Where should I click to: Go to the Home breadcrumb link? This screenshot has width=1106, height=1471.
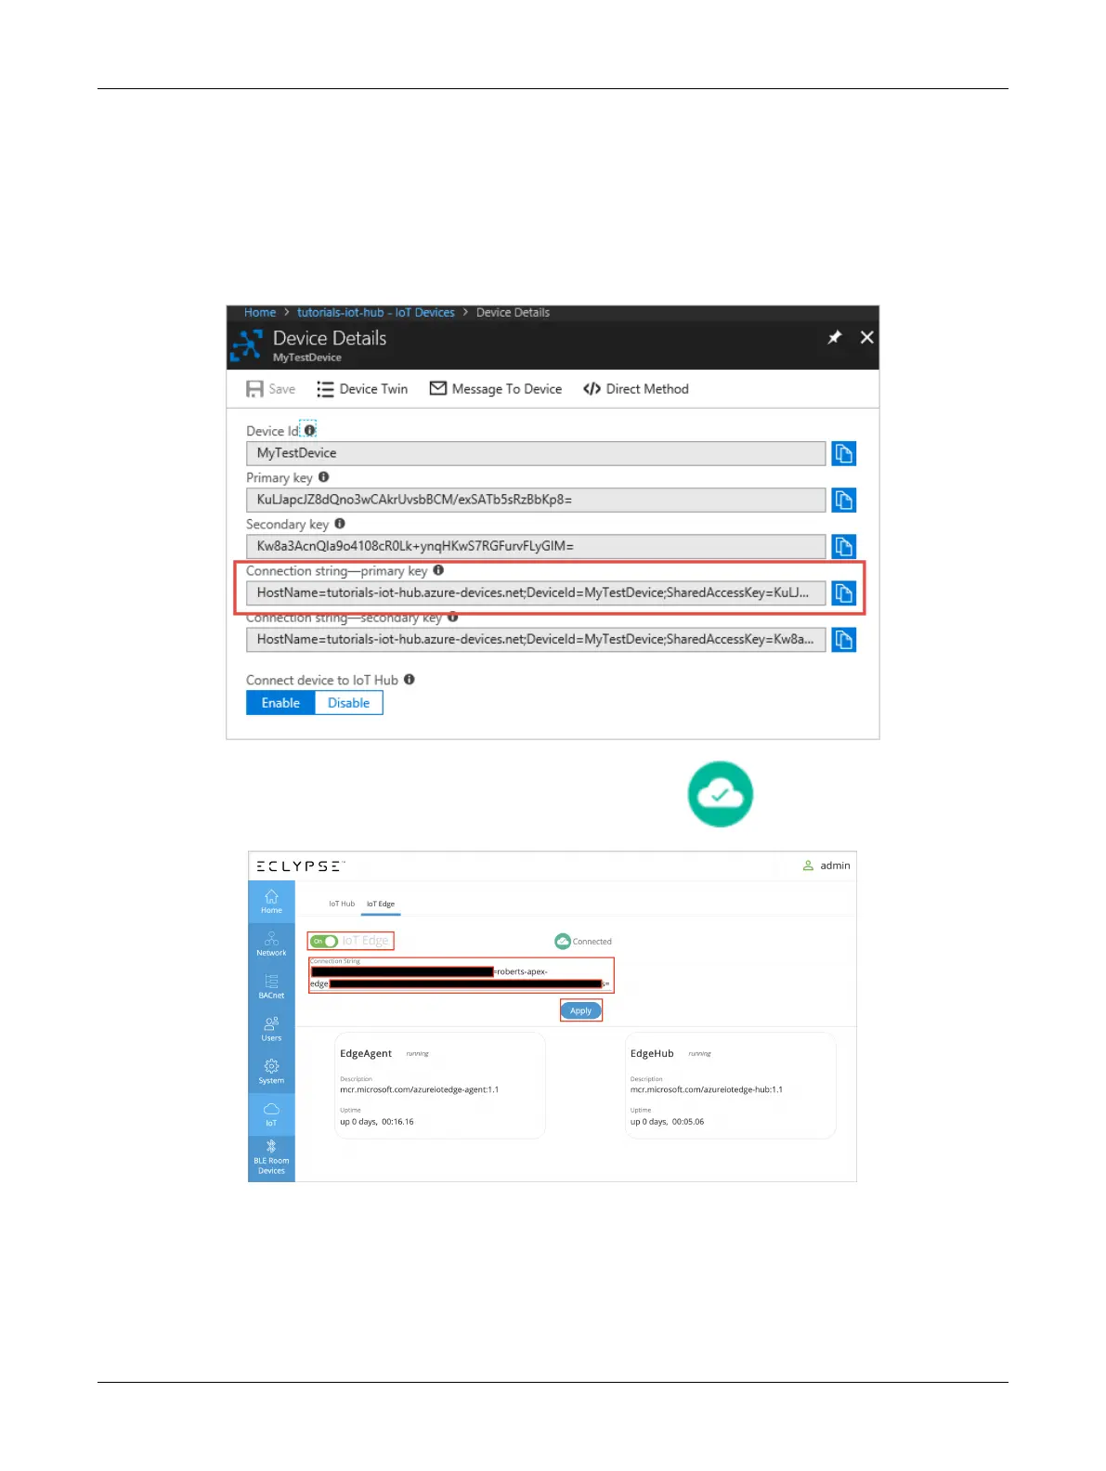[x=260, y=313]
